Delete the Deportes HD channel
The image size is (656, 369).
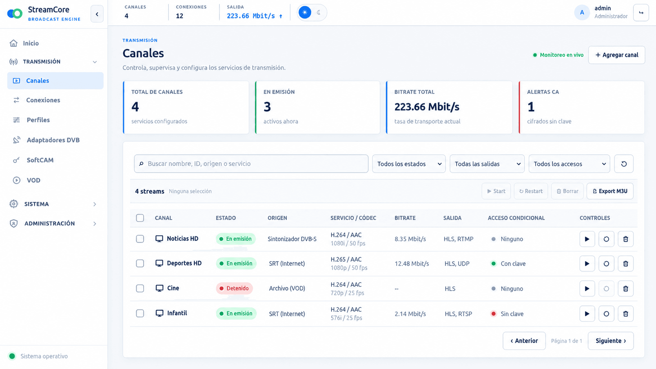(x=625, y=264)
